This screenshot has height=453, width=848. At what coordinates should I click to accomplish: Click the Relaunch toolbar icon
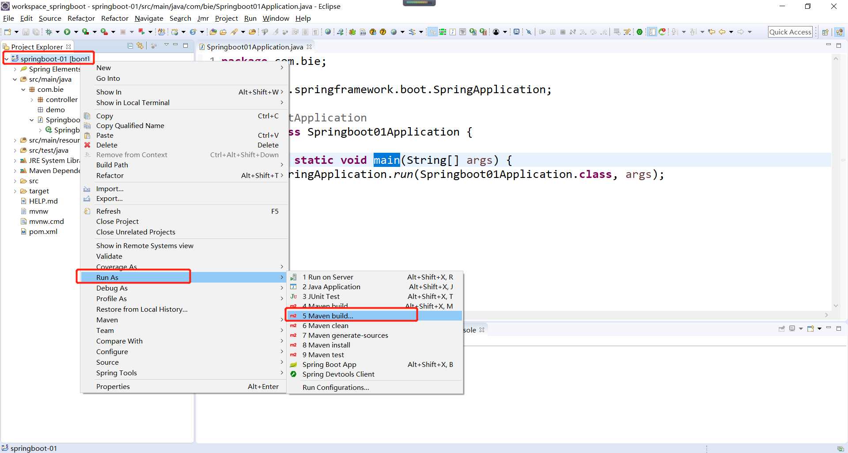(141, 32)
